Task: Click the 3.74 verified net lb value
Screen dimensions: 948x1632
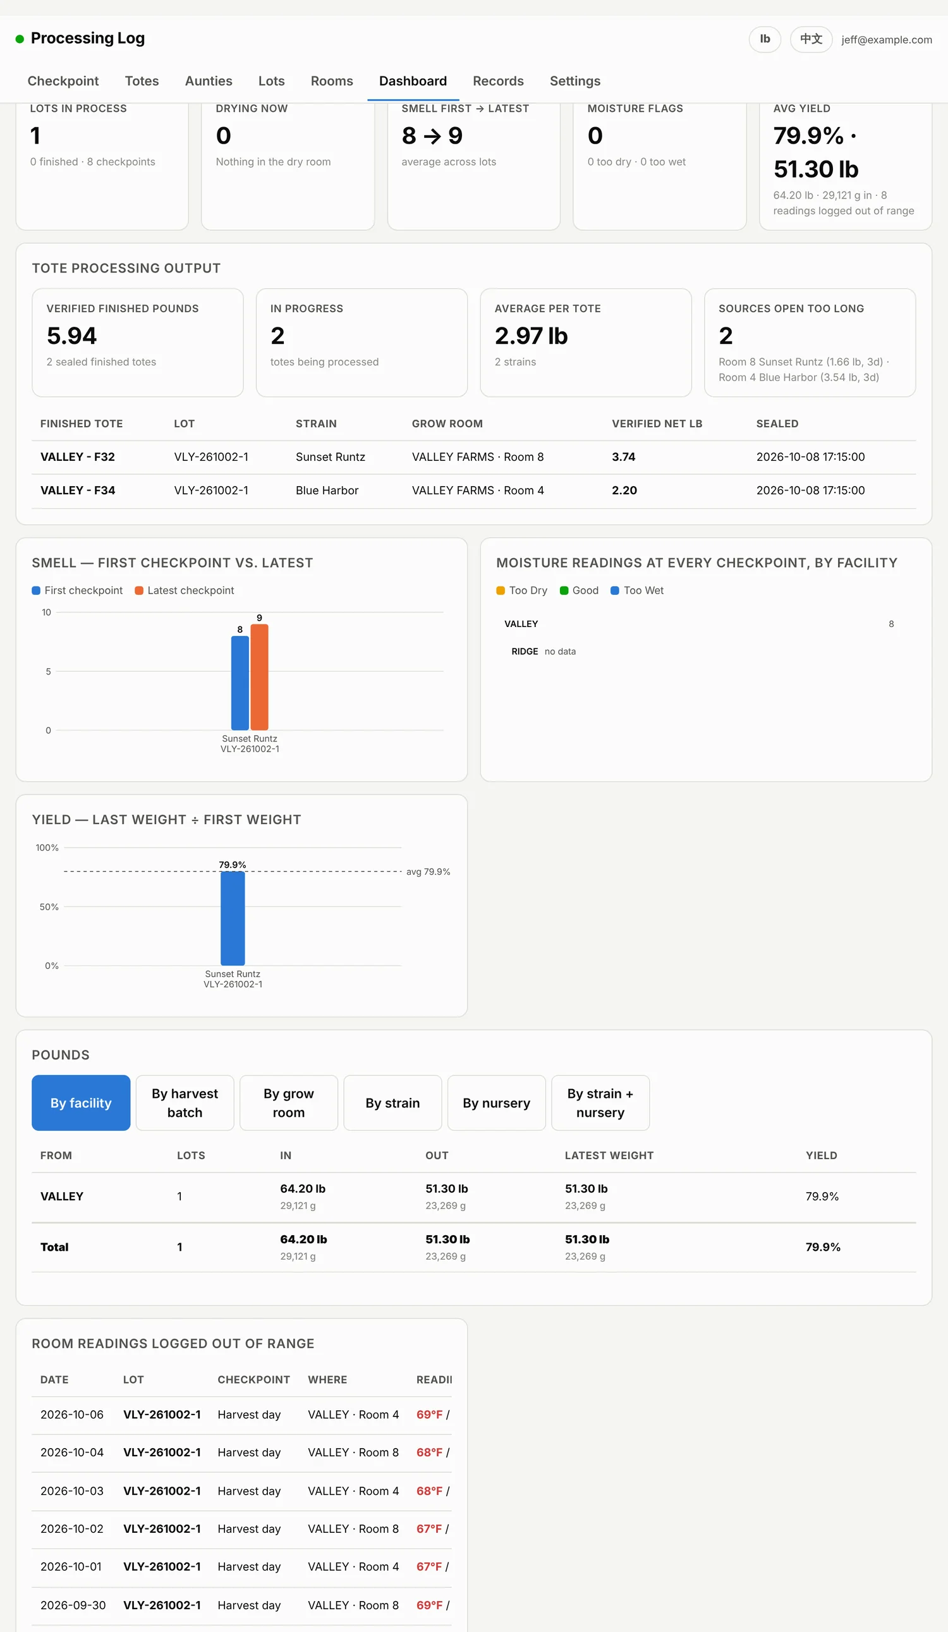Action: [624, 456]
